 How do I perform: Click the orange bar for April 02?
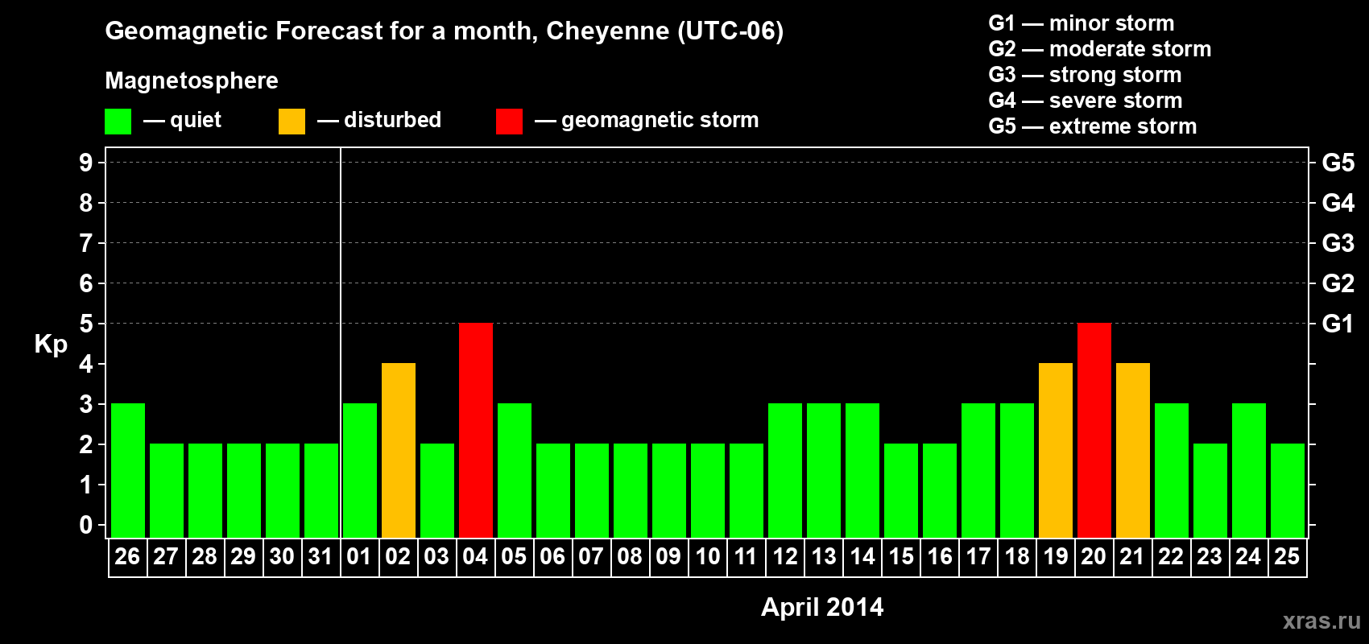tap(399, 450)
